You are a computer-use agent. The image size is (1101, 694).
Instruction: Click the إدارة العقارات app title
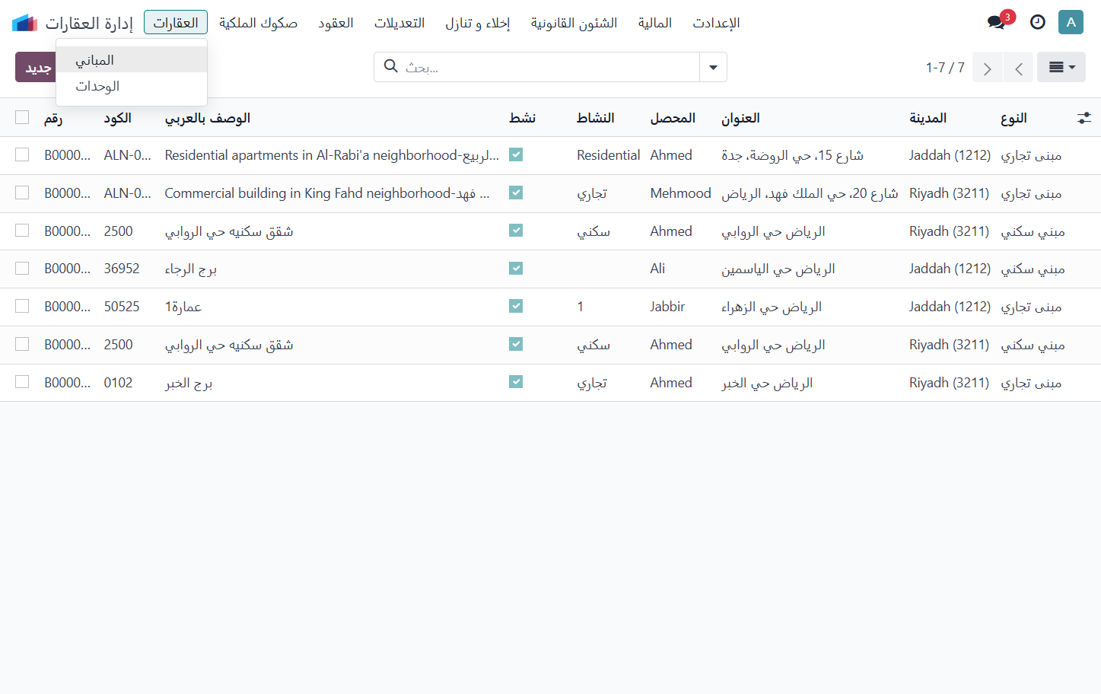pyautogui.click(x=89, y=23)
